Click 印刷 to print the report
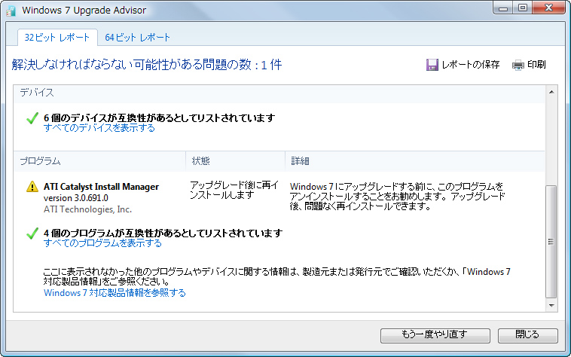571x357 pixels. 536,65
